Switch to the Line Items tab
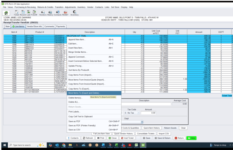 18,27
